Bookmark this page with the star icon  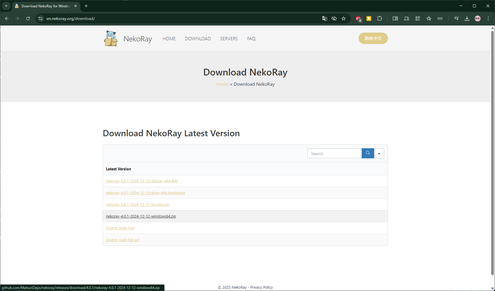coord(344,18)
